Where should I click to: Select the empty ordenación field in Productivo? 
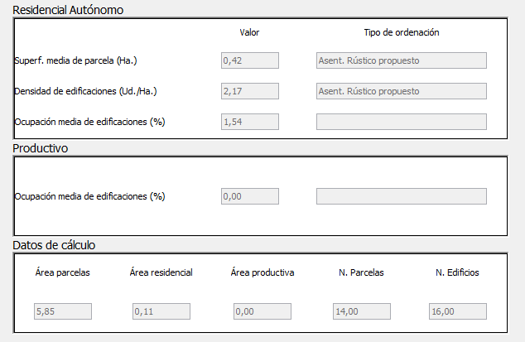[x=402, y=196]
